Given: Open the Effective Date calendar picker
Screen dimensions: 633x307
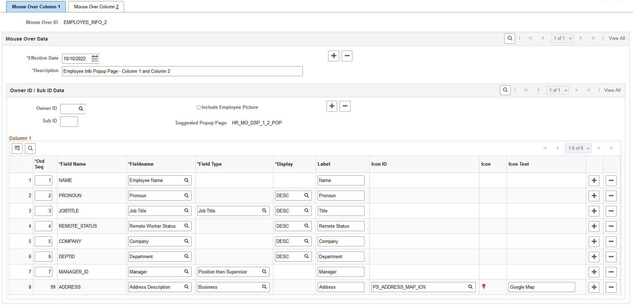Looking at the screenshot, I should (95, 59).
